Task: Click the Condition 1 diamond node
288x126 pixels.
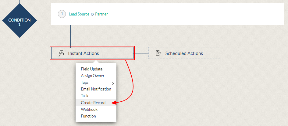Action: tap(20, 20)
